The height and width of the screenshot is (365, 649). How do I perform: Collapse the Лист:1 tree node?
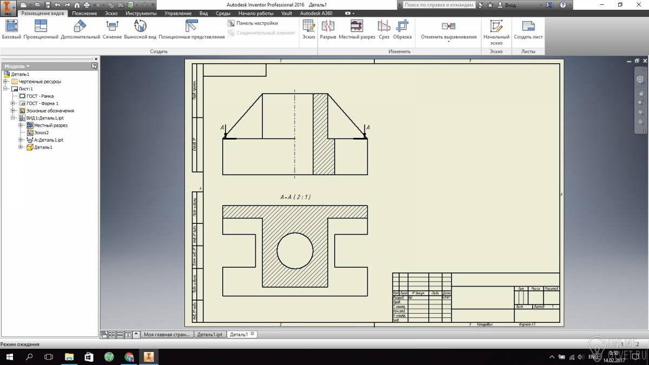[6, 89]
